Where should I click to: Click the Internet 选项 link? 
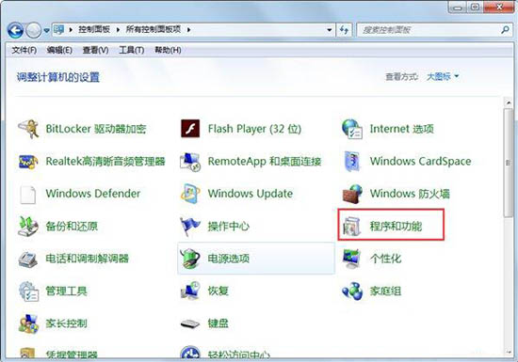[x=401, y=129]
